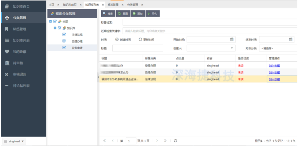Click the 添加 add button

[138, 14]
